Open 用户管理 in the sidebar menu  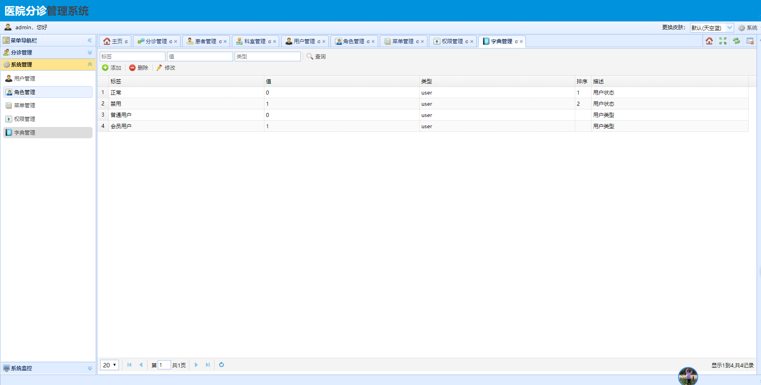(48, 79)
